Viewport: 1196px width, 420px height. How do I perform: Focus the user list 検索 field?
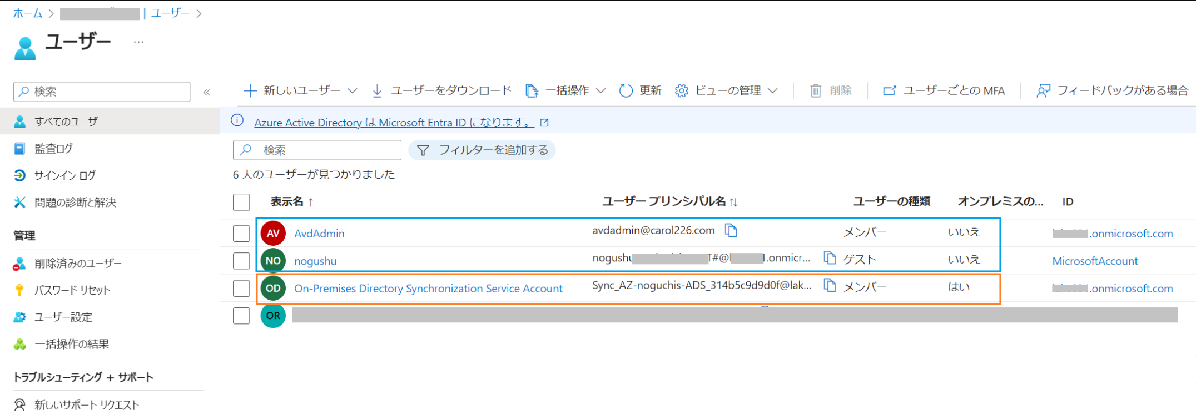(x=317, y=150)
